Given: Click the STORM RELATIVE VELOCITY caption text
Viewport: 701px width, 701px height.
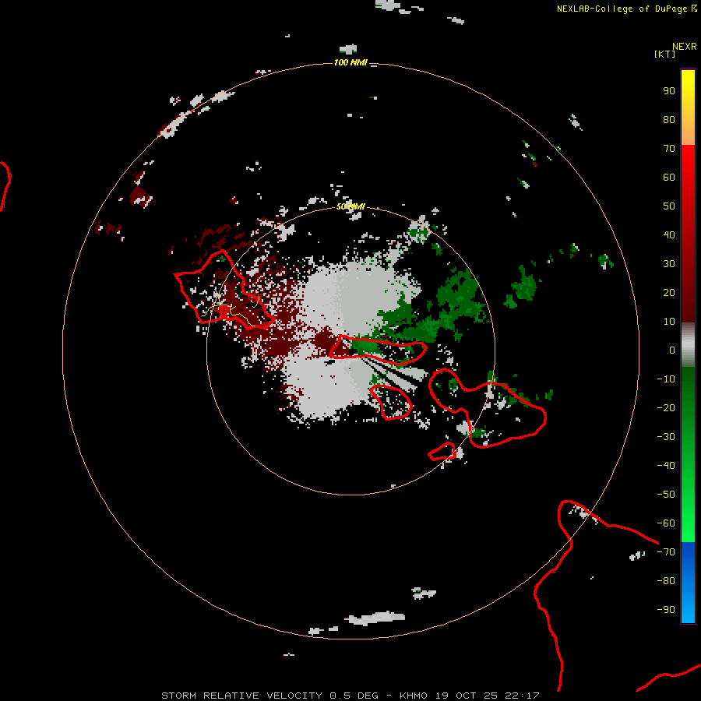Looking at the screenshot, I should click(242, 696).
